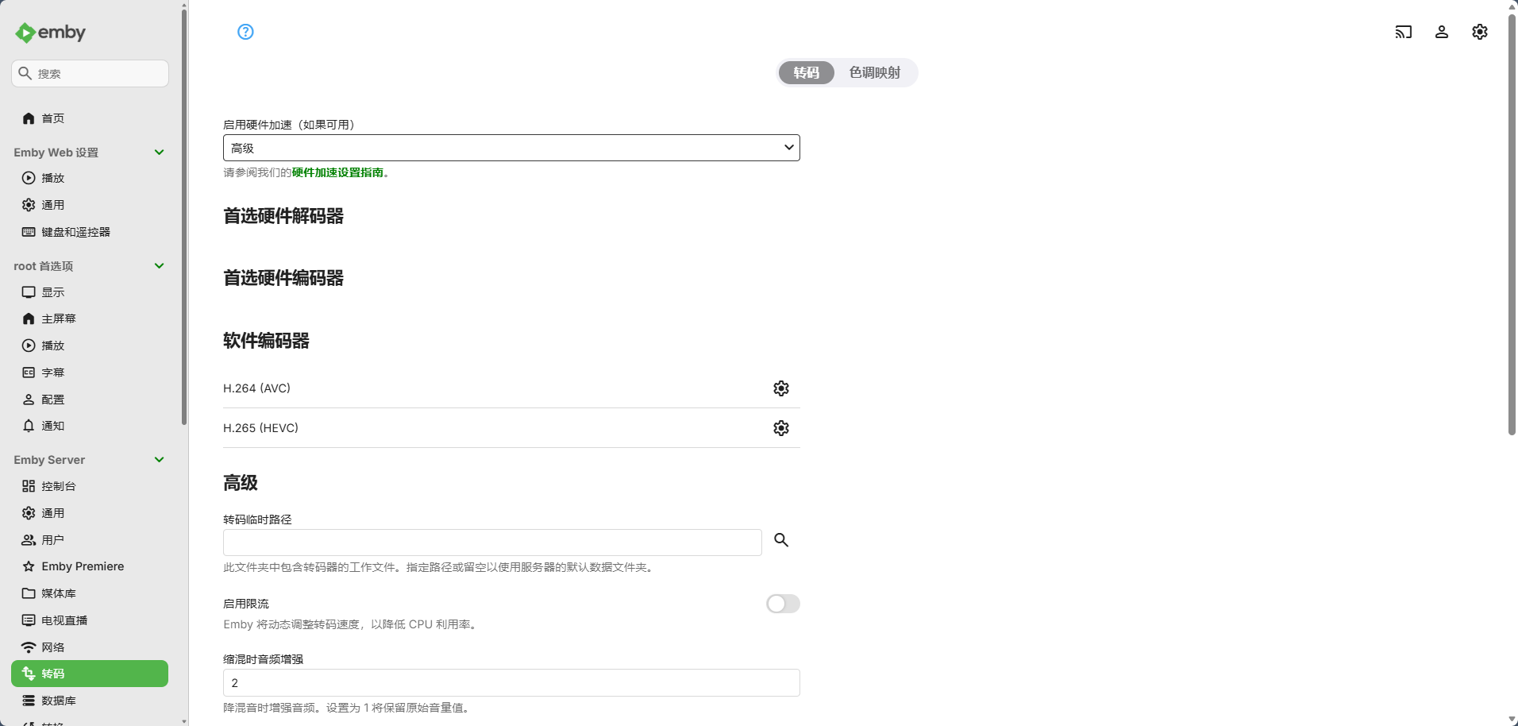The image size is (1518, 726).
Task: Toggle the 启用限流 throttling switch
Action: point(782,604)
